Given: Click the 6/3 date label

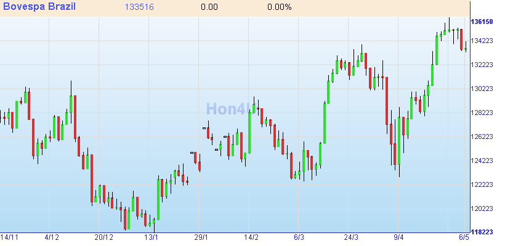Looking at the screenshot, I should click(299, 237).
